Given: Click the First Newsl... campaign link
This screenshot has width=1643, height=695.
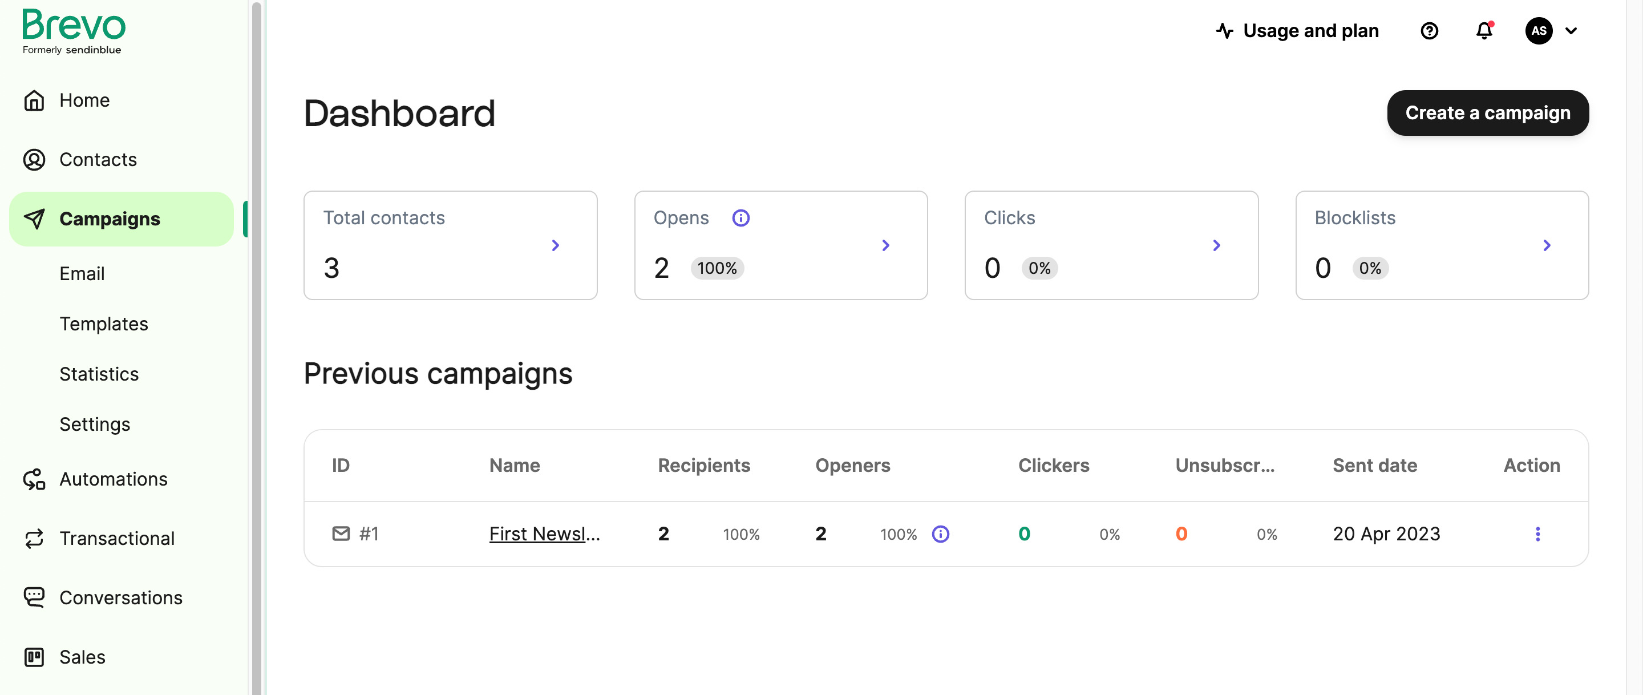Looking at the screenshot, I should 545,534.
